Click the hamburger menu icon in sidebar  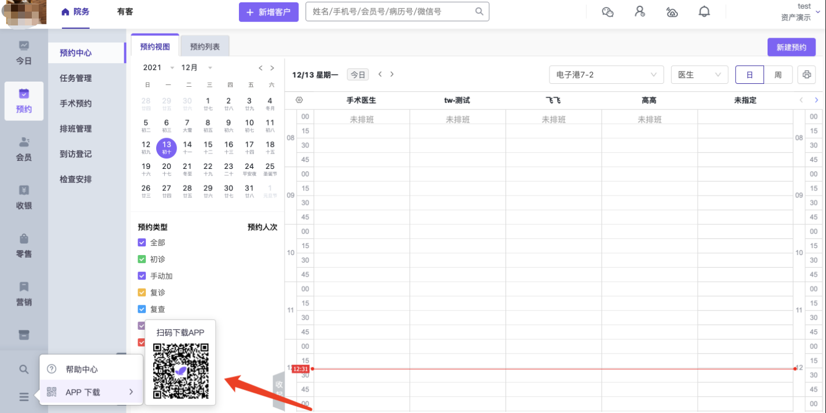pyautogui.click(x=24, y=397)
